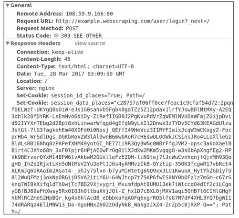The image size is (239, 218).
Task: Click the Request URL webscraping.com link text
Action: (x=133, y=21)
